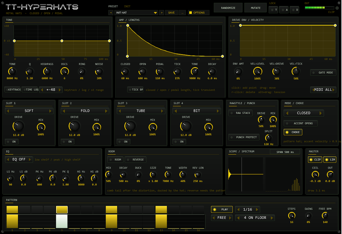
Task: Enable the ROOM toggle
Action: (115, 160)
